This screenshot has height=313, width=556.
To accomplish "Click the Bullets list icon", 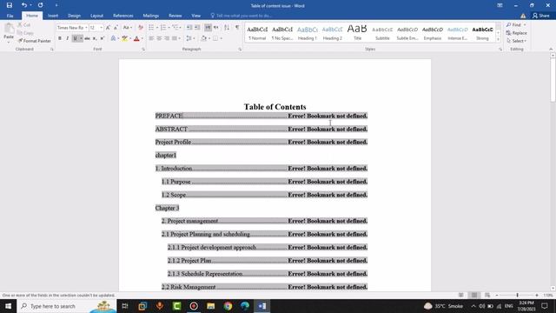I will [151, 28].
